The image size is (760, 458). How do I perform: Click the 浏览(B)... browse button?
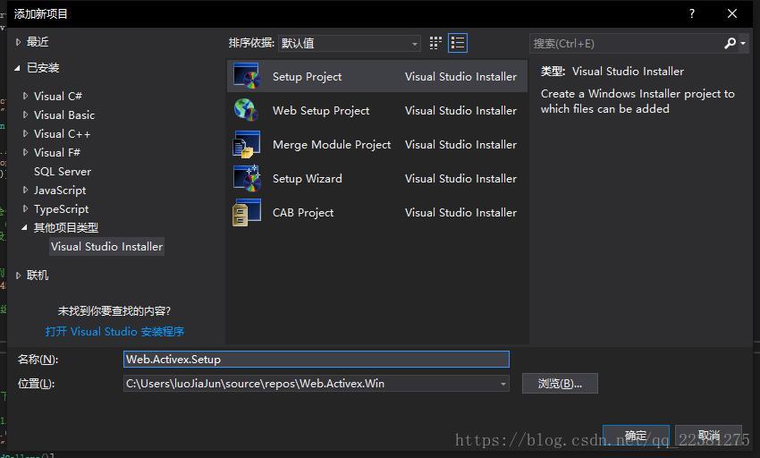(560, 383)
